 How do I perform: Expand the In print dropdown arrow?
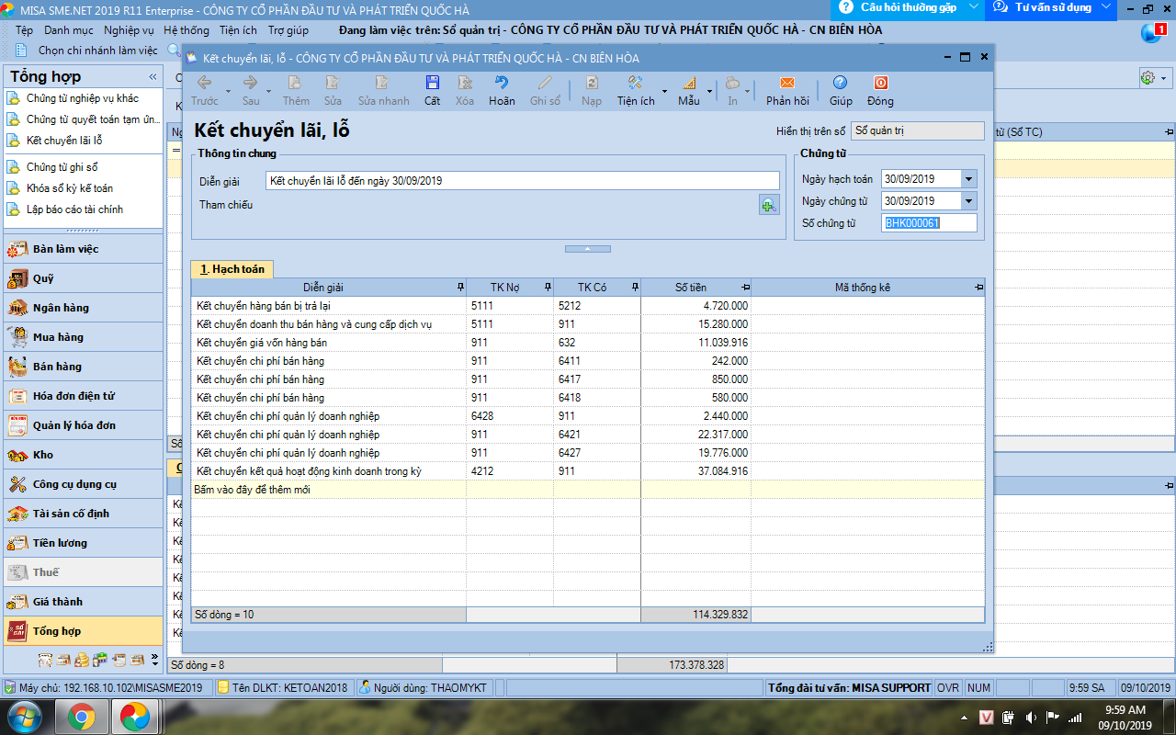coord(748,91)
